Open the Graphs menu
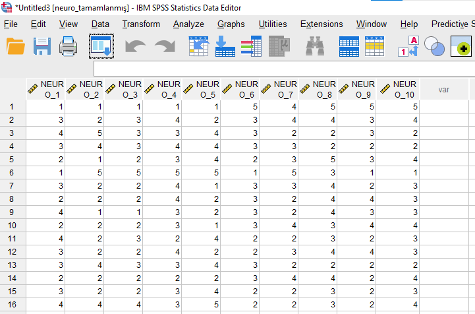This screenshot has height=314, width=475. coord(231,24)
